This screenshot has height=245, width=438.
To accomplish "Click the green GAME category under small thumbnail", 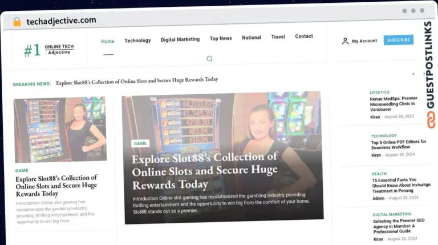I will (x=22, y=170).
